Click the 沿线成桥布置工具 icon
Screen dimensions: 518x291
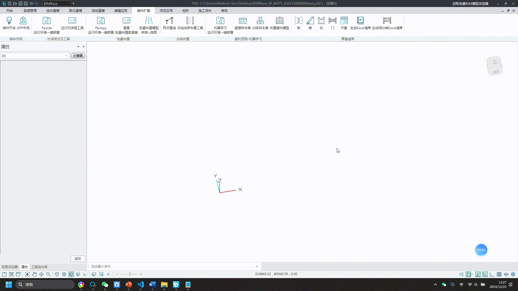tap(190, 21)
